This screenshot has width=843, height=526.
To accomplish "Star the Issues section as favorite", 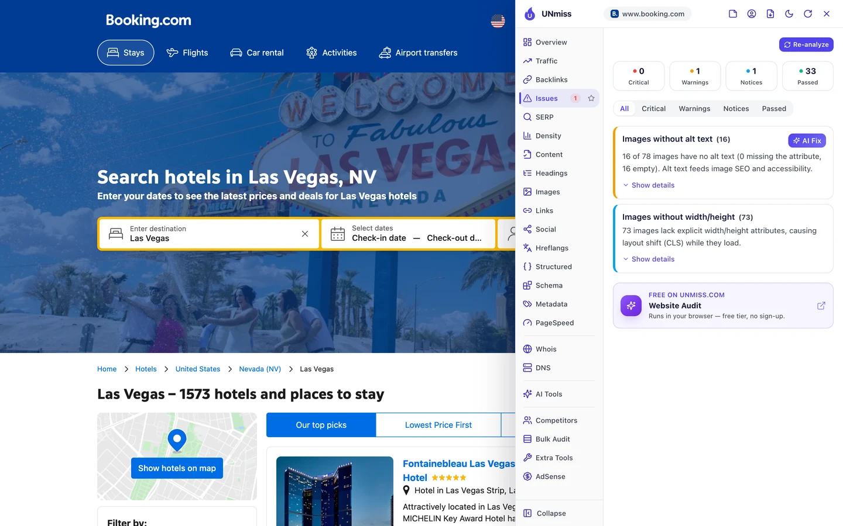I will click(591, 98).
